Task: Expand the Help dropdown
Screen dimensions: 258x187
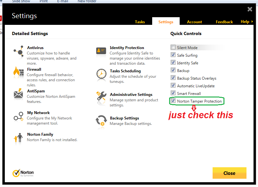Action: tap(245, 22)
